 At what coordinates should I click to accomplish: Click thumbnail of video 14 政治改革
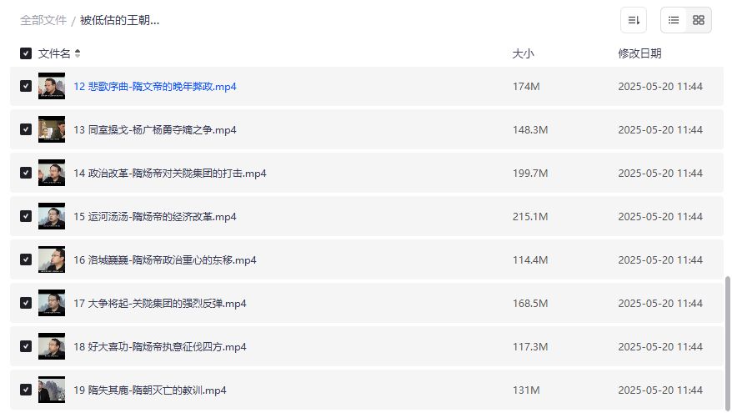(52, 173)
